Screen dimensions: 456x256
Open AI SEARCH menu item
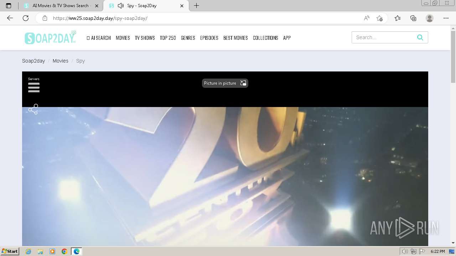click(x=99, y=38)
